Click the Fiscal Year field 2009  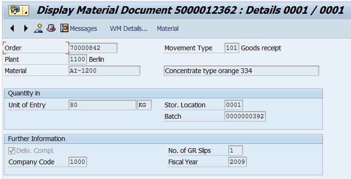click(237, 162)
